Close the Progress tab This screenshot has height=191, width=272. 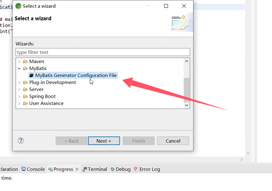coord(77,169)
